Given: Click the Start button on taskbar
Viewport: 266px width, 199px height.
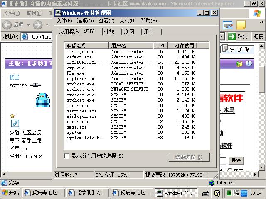Looking at the screenshot, I should [x=10, y=193].
